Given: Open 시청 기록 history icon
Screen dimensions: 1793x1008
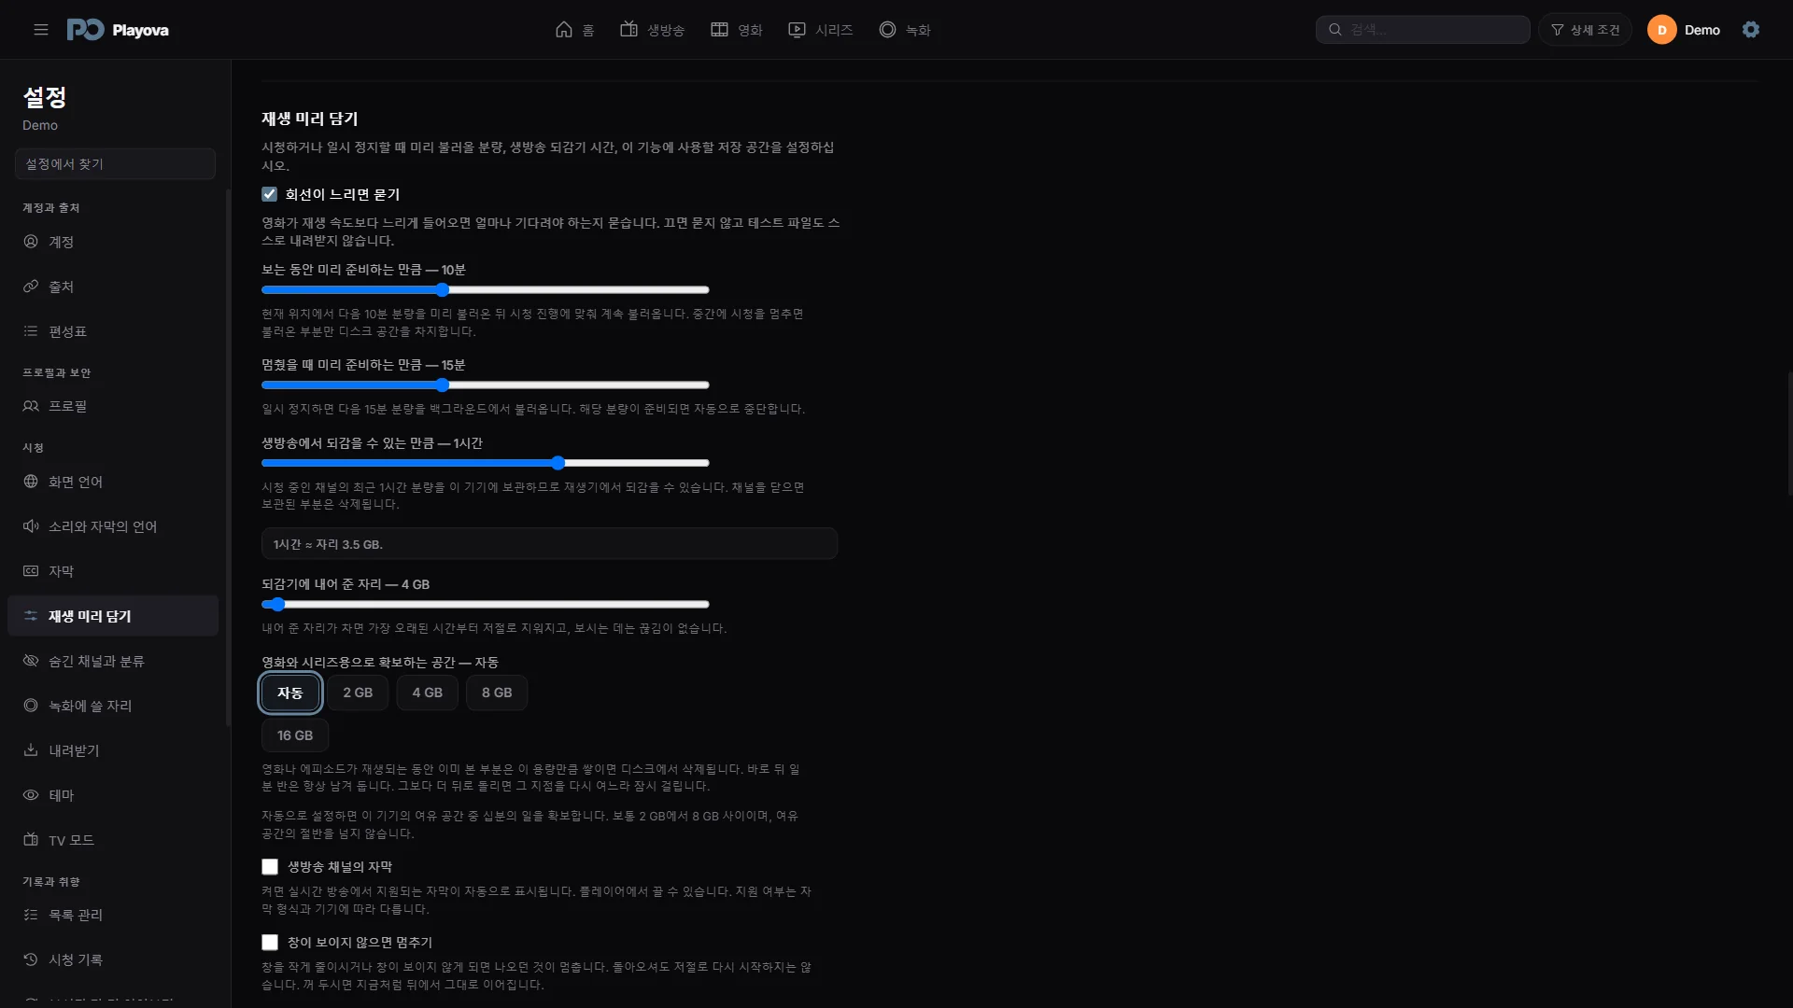Looking at the screenshot, I should 31,959.
